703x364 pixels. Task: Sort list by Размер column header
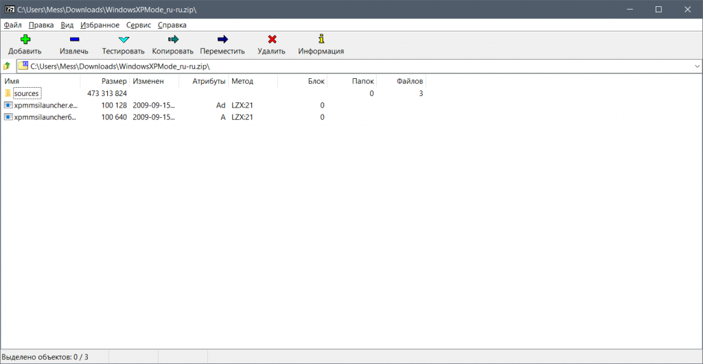coord(114,81)
